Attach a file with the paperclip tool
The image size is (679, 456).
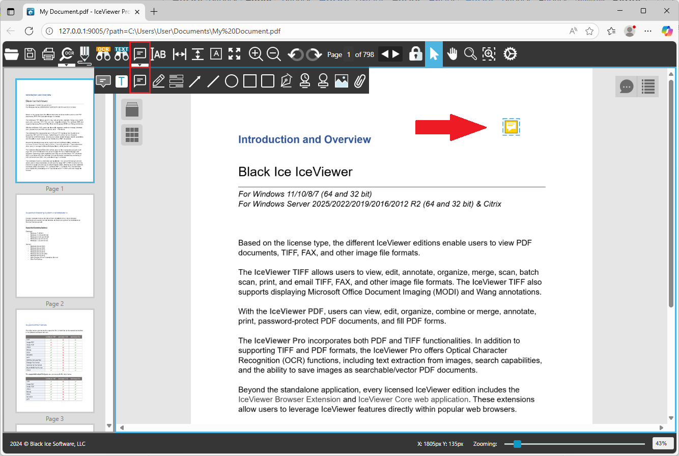[360, 81]
